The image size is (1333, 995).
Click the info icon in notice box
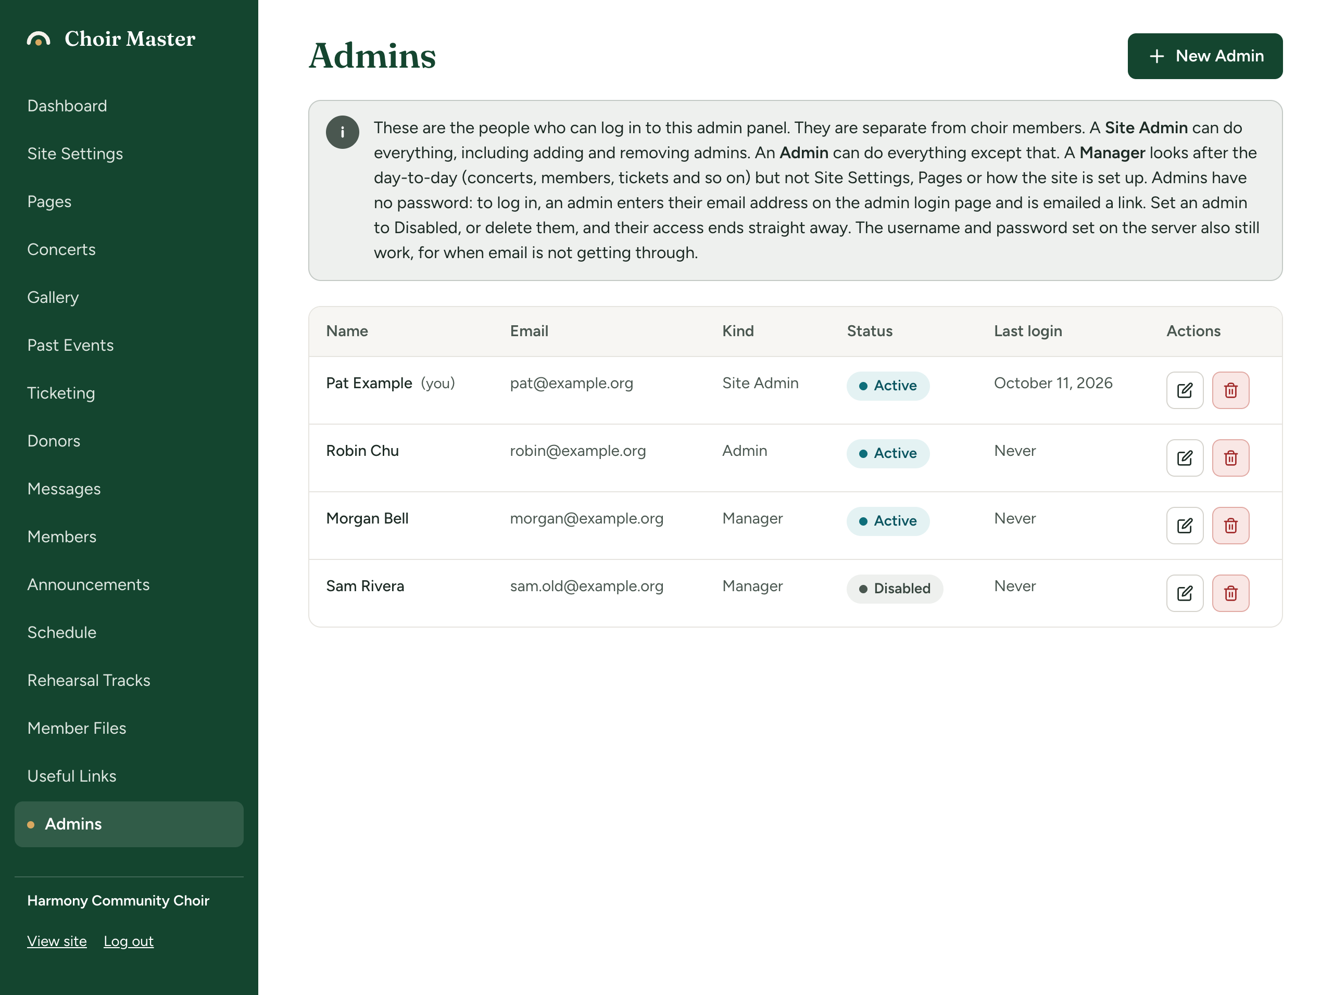pos(342,132)
